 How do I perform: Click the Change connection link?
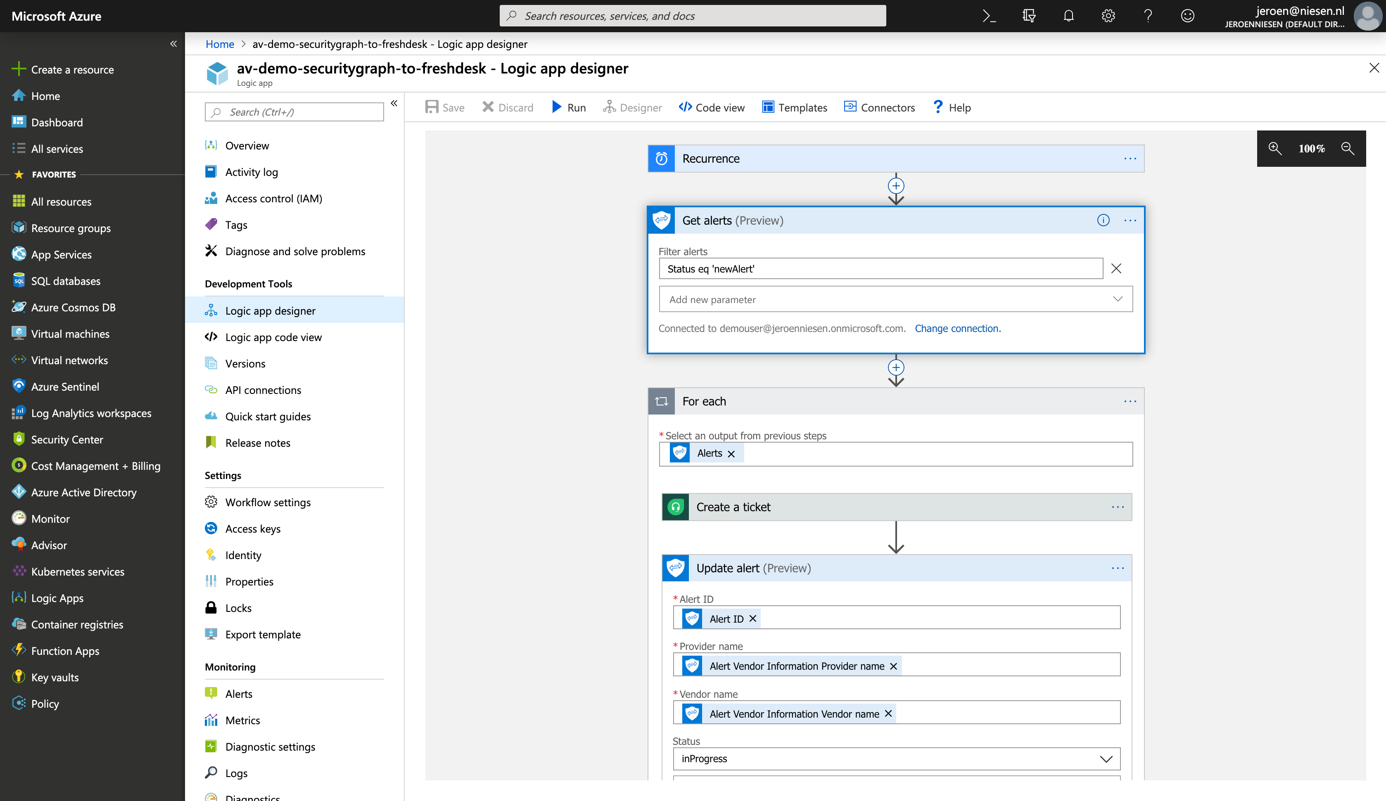pos(958,328)
